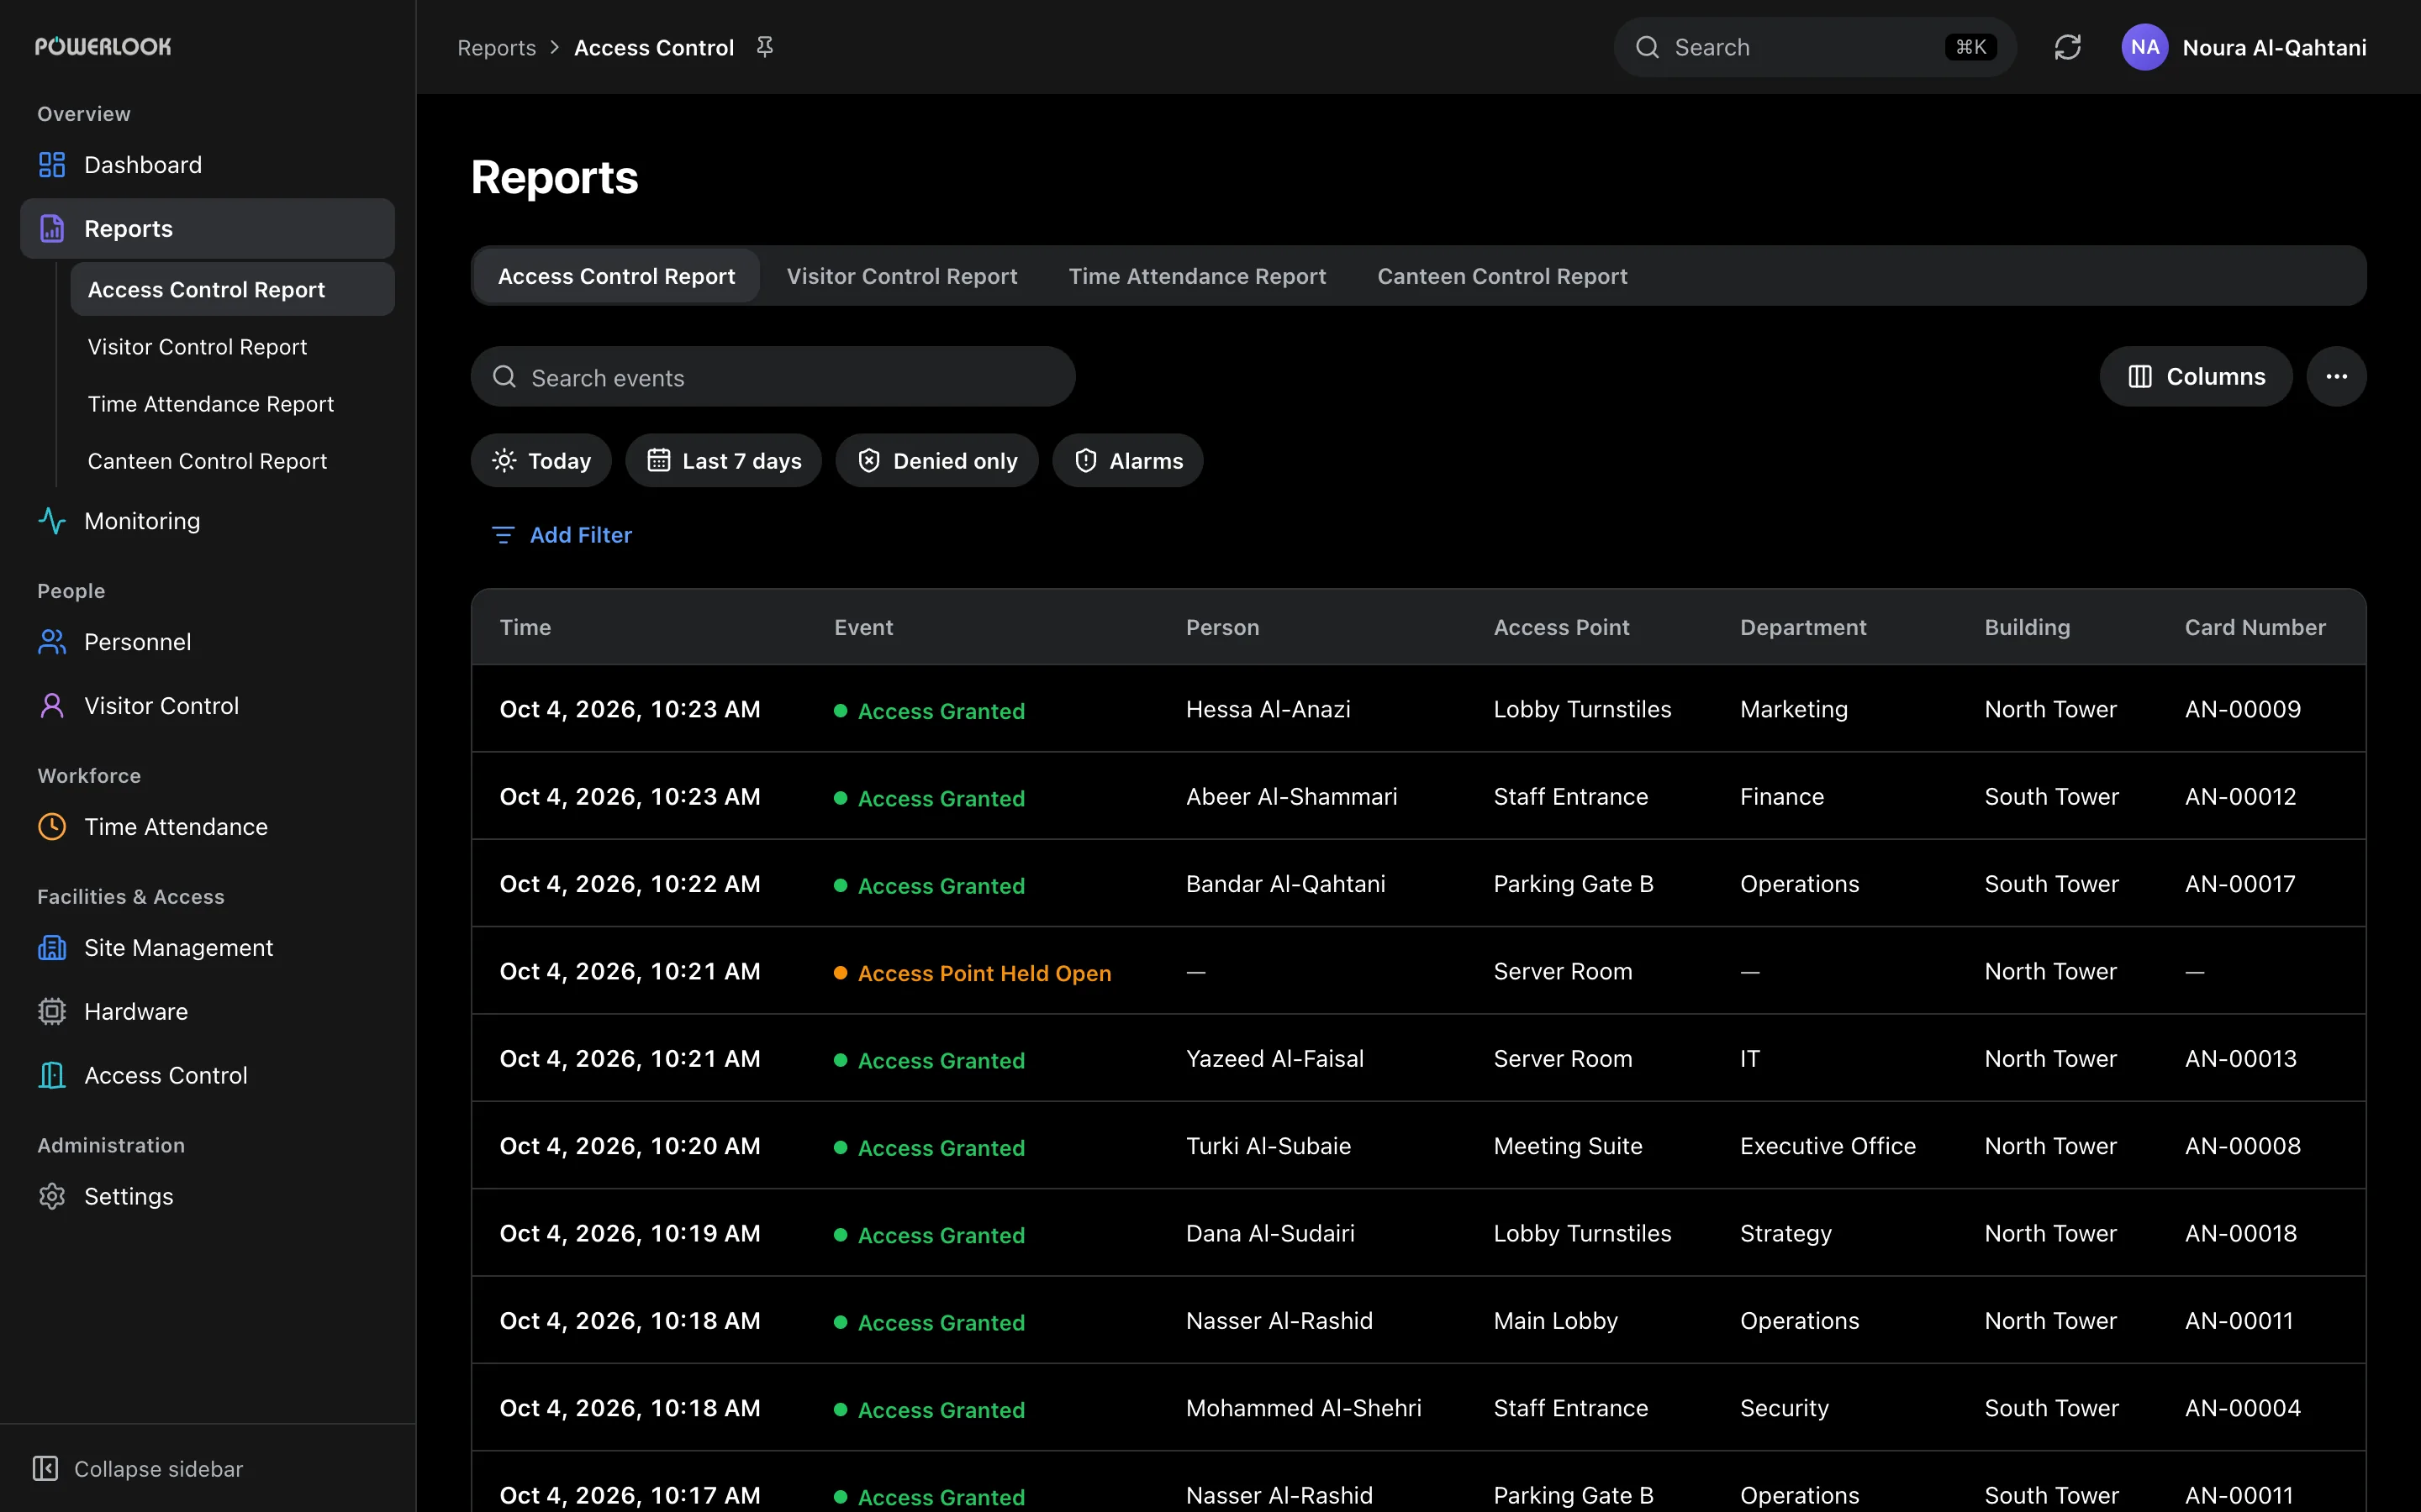The height and width of the screenshot is (1512, 2421).
Task: Click the NA user avatar
Action: click(x=2145, y=47)
